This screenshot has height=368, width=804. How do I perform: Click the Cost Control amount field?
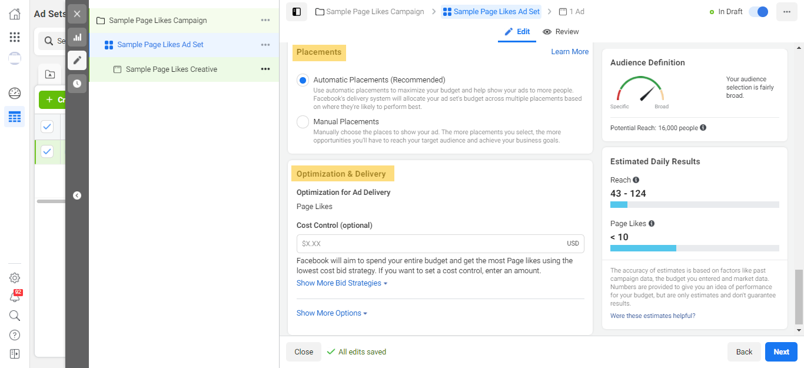(x=440, y=244)
